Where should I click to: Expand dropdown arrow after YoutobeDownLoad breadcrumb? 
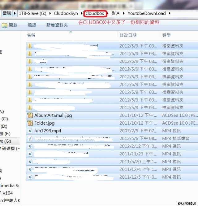coord(170,13)
